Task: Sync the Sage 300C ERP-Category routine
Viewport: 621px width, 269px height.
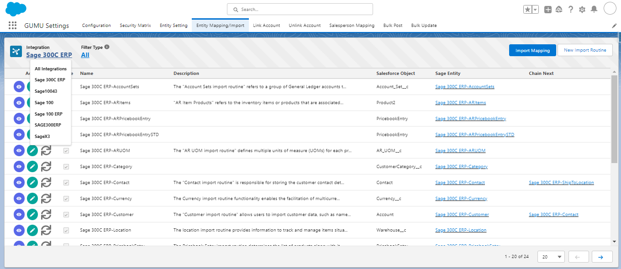Action: click(x=46, y=167)
